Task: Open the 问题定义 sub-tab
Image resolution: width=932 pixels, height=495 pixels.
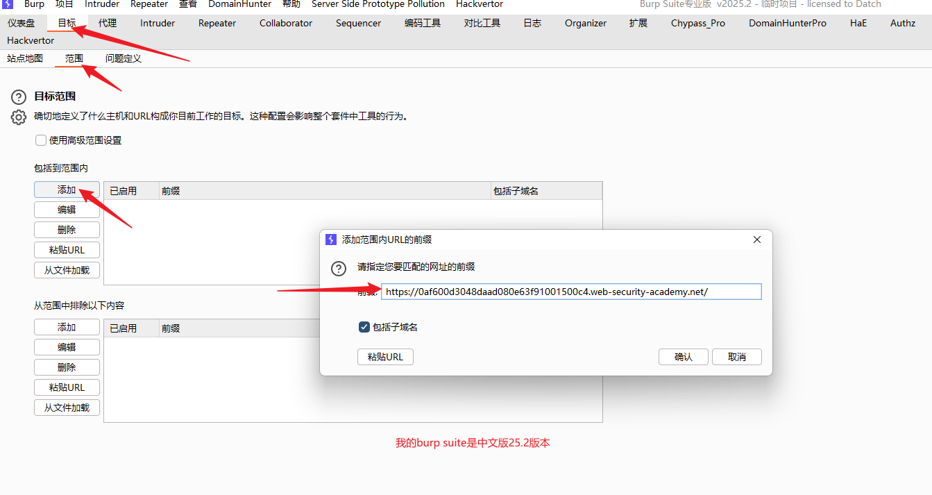Action: tap(124, 58)
